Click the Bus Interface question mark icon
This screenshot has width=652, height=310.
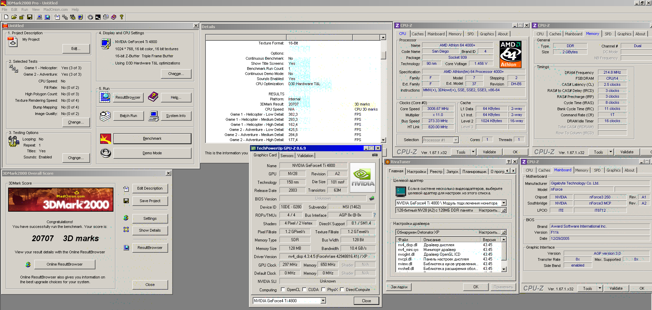375,215
